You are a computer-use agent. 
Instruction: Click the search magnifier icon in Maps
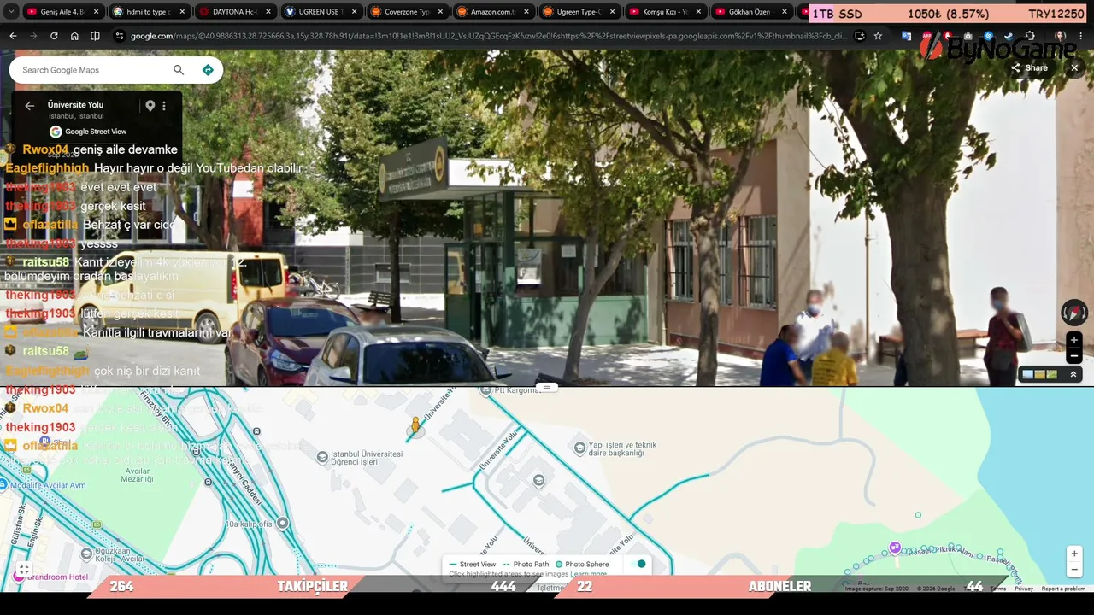179,70
